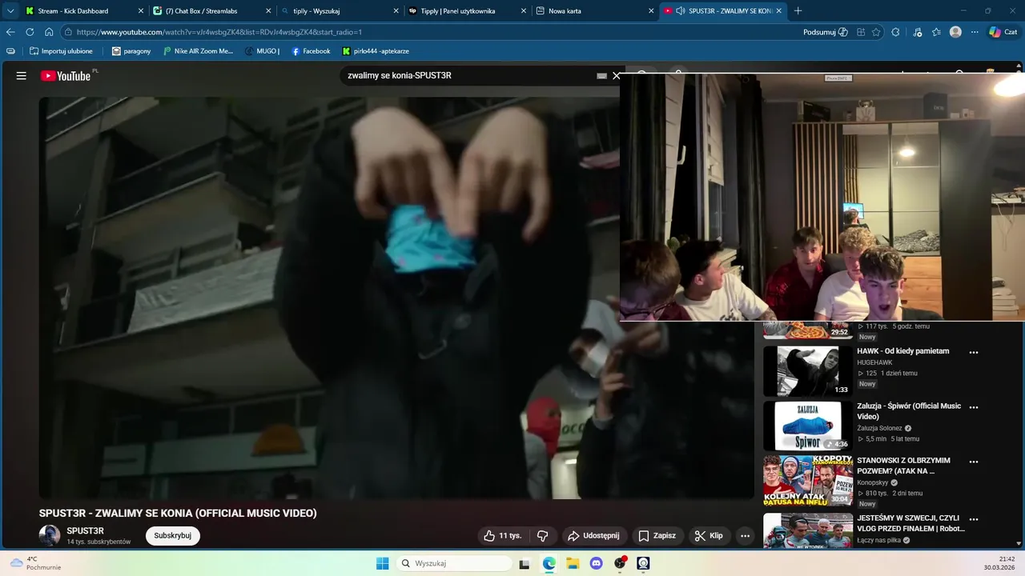Open the browser home page icon

[49, 32]
